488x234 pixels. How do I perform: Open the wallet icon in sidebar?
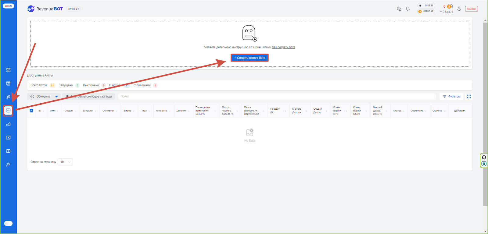8,138
